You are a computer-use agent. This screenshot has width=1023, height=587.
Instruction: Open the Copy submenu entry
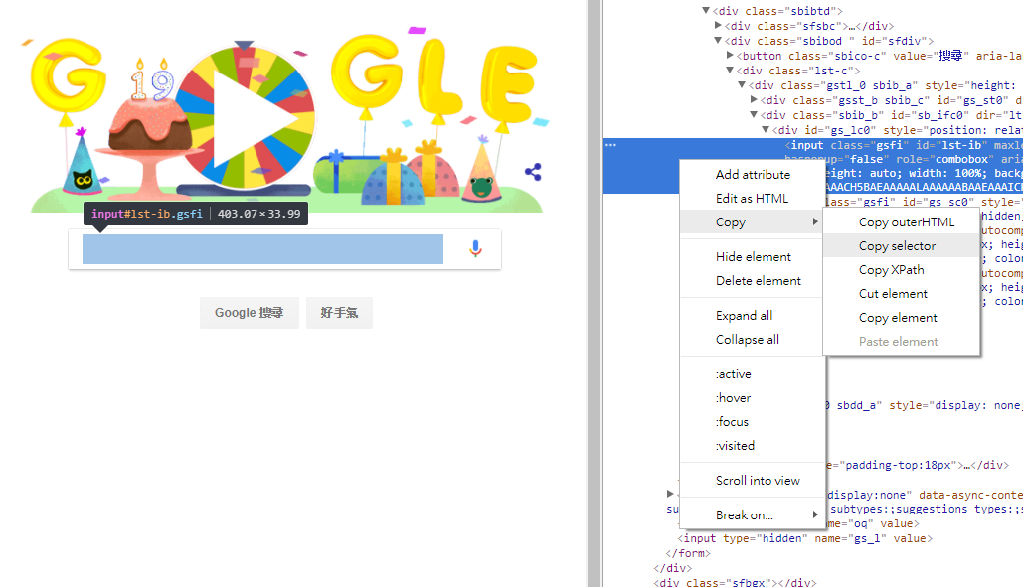click(753, 222)
